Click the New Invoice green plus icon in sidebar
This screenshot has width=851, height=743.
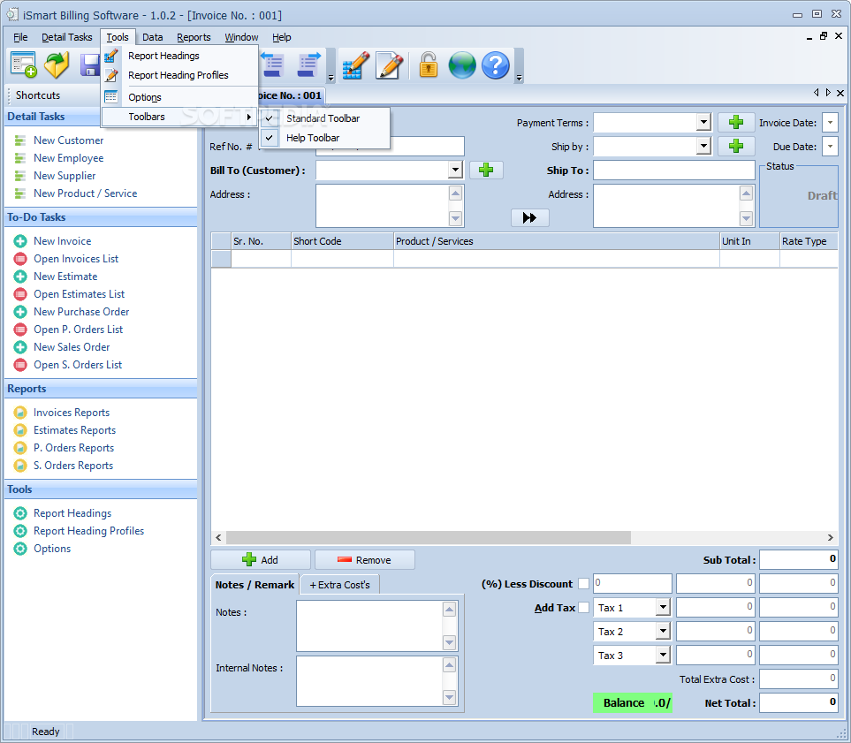pyautogui.click(x=20, y=241)
